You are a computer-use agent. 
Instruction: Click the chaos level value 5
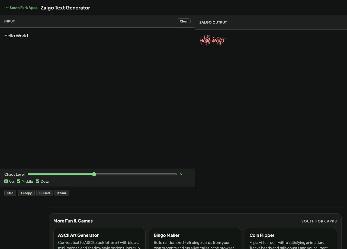pos(181,174)
